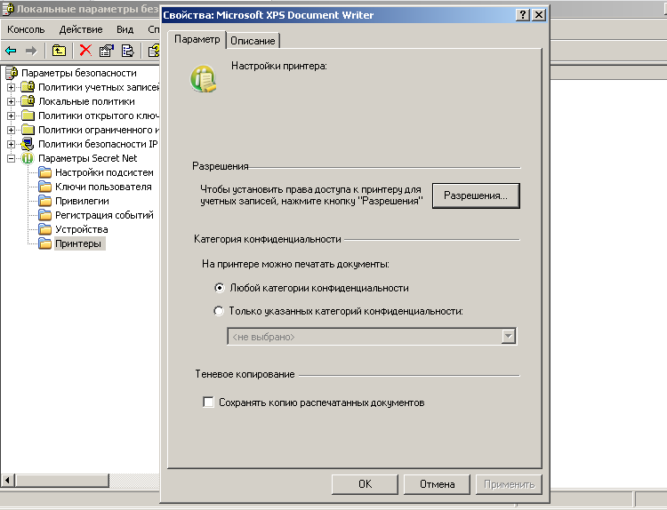Switch to the 'Описание' tab

coord(253,41)
